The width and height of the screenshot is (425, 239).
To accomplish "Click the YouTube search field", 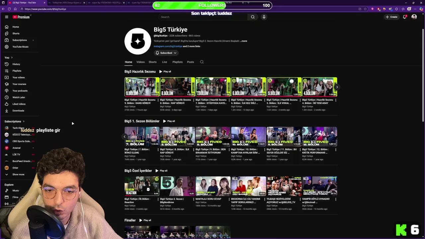I will pyautogui.click(x=203, y=17).
